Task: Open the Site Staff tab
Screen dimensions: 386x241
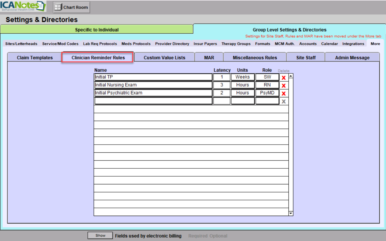Action: click(306, 58)
